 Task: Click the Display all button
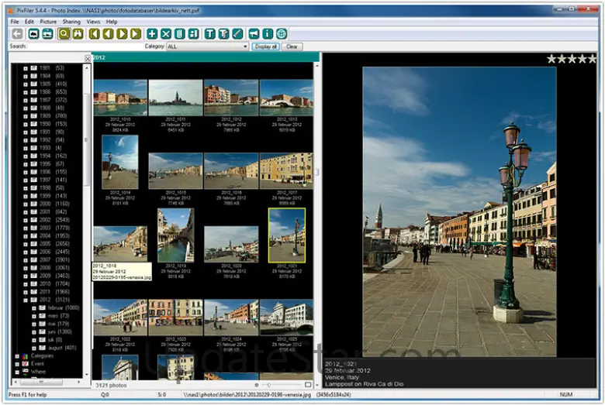pyautogui.click(x=265, y=46)
